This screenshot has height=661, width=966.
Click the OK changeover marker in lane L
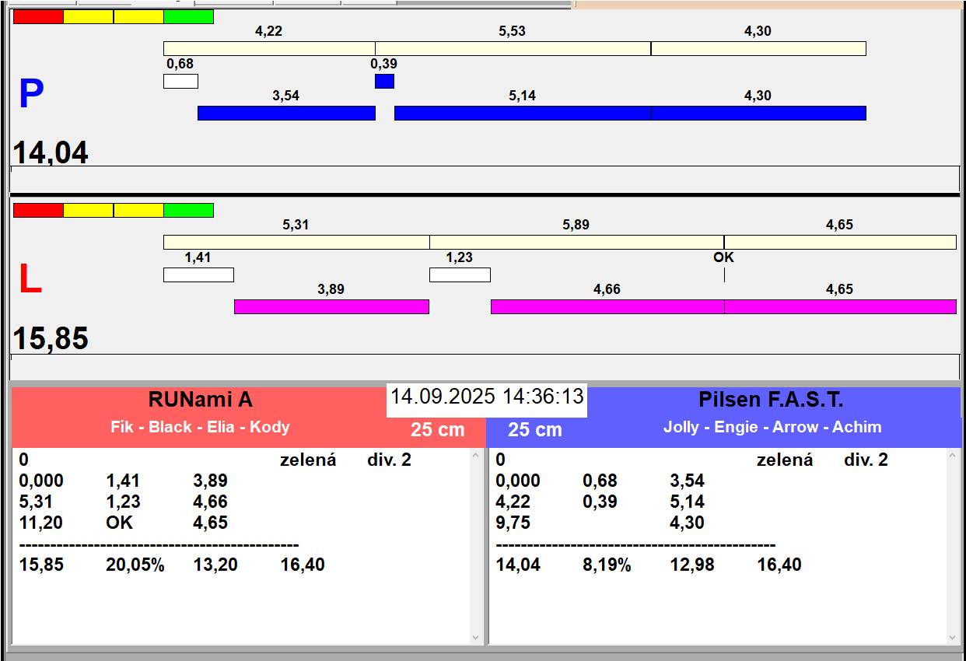[723, 258]
